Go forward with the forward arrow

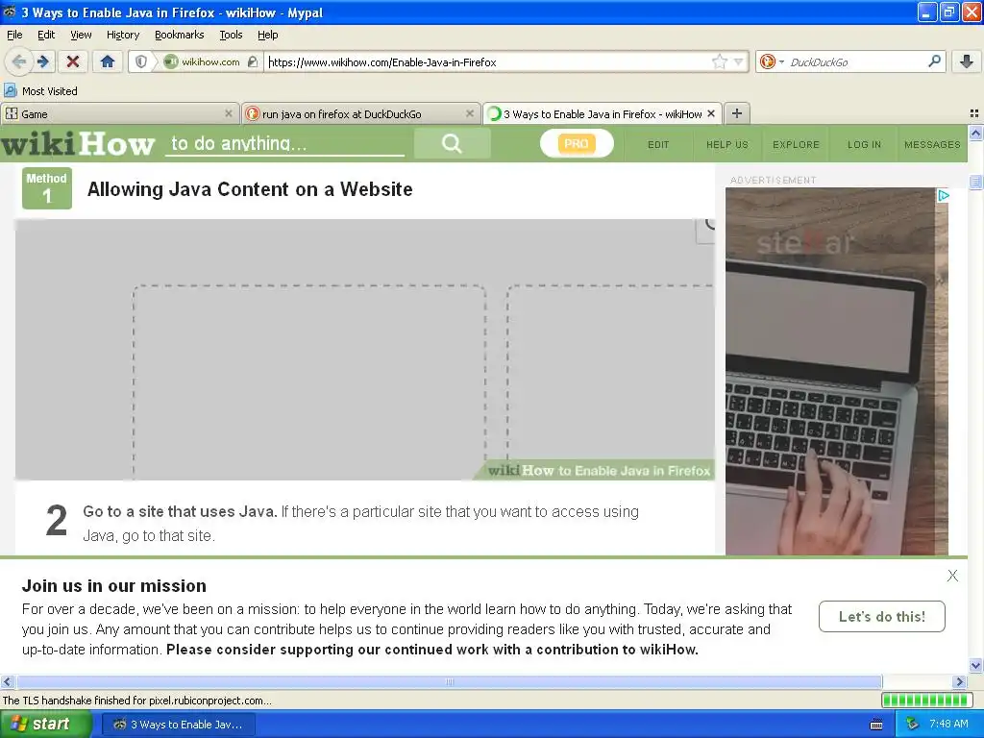pos(43,61)
